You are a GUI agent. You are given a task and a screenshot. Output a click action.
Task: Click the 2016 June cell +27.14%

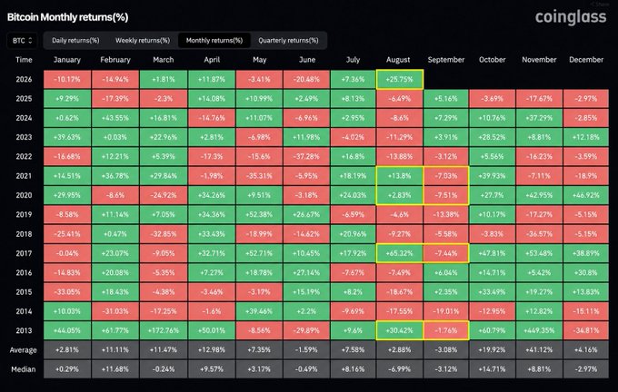(306, 273)
